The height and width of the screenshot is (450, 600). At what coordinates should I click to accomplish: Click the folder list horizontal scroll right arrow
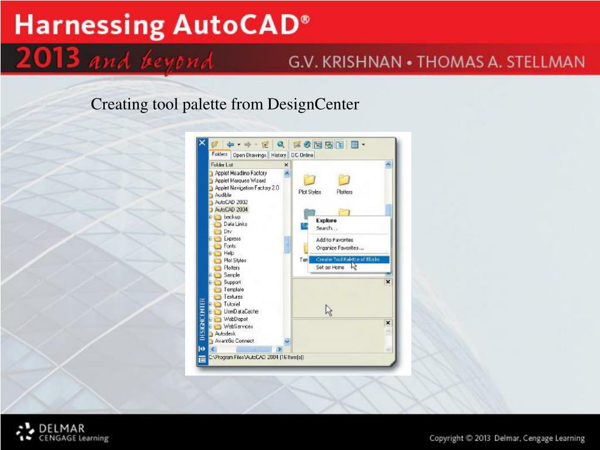279,349
